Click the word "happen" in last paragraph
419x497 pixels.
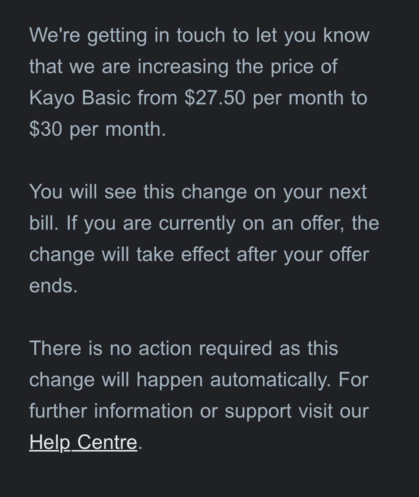point(169,380)
